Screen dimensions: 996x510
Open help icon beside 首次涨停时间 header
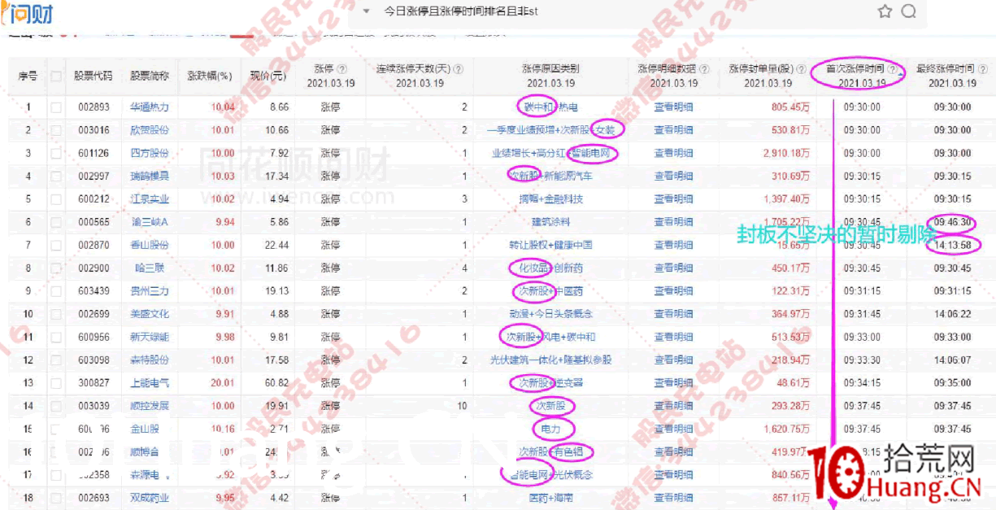[891, 70]
